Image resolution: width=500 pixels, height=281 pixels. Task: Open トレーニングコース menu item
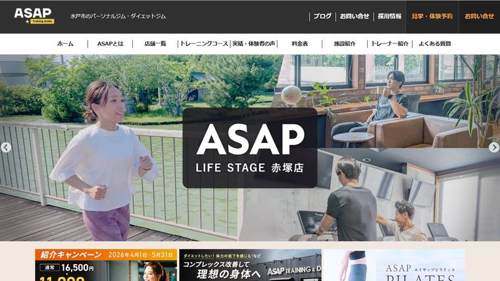click(204, 44)
